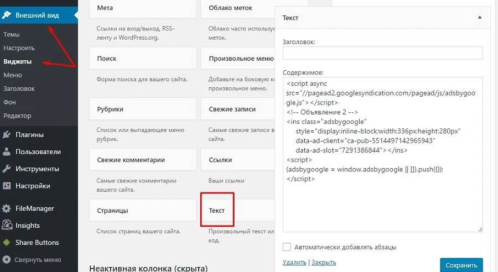Open Внешний вид menu
Screen dimensions: 498x272
click(x=39, y=15)
